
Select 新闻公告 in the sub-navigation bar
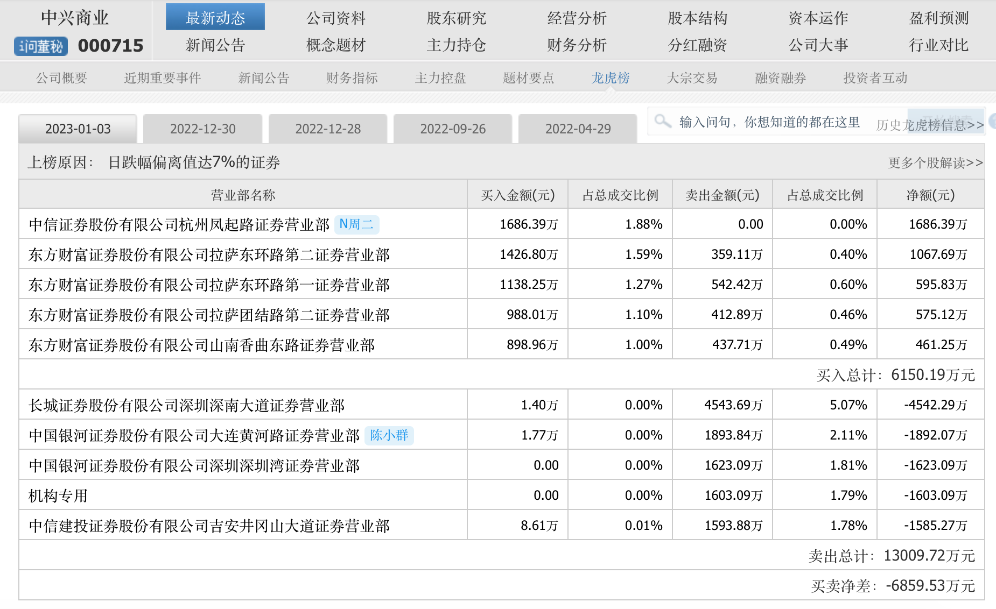pos(264,78)
